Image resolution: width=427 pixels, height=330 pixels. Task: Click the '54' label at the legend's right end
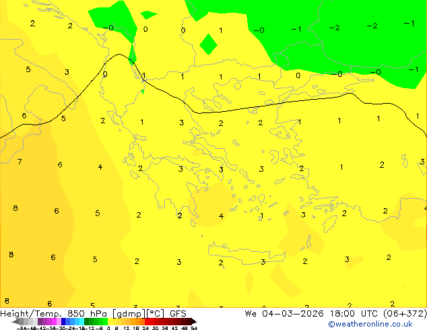click(194, 328)
